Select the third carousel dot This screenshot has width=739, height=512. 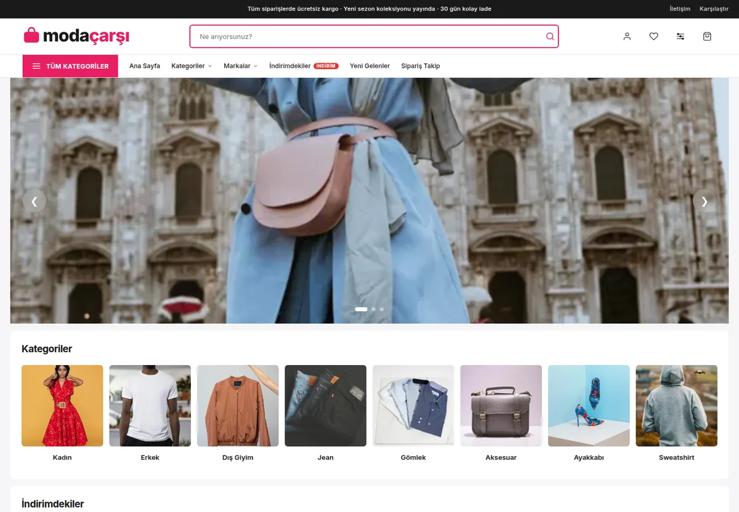point(382,309)
